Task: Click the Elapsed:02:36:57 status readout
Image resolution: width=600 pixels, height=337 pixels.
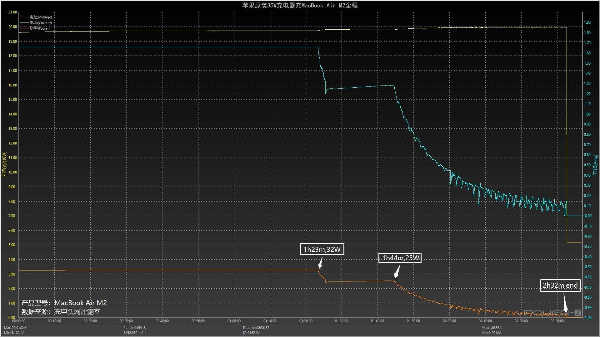Action: click(256, 328)
